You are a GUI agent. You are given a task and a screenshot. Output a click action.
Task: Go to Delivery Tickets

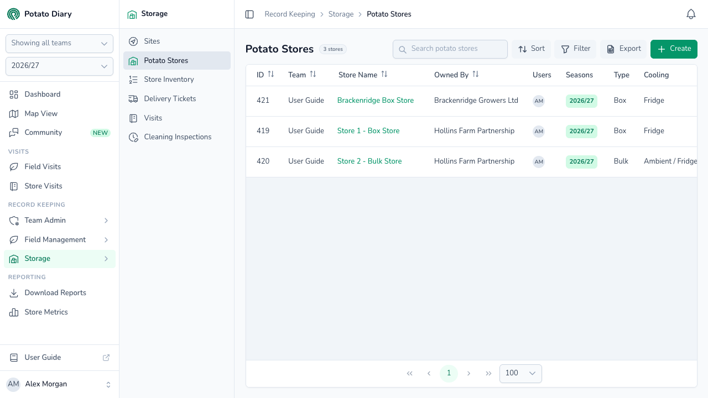point(177,99)
